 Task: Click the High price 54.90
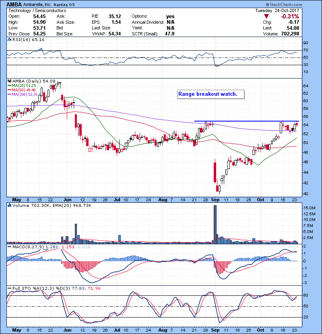click(x=39, y=22)
